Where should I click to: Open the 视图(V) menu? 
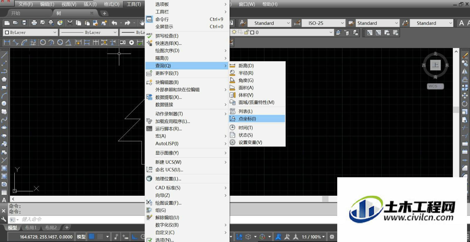(69, 4)
